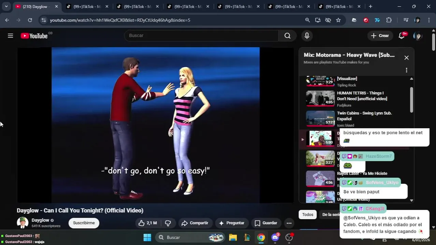
Task: Open Chrome profile avatar in toolbar
Action: click(417, 20)
